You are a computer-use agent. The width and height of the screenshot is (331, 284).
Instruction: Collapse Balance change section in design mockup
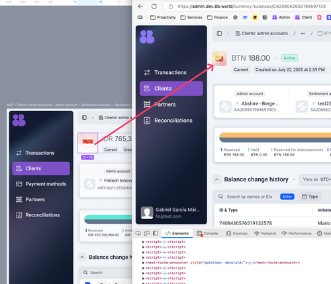coord(82,258)
